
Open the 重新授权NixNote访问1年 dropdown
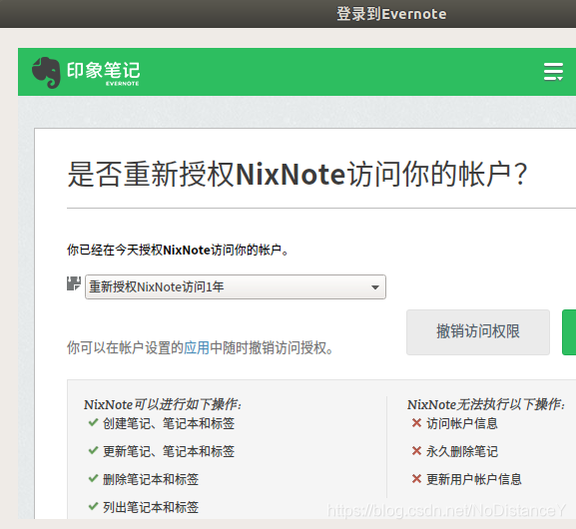tap(236, 286)
